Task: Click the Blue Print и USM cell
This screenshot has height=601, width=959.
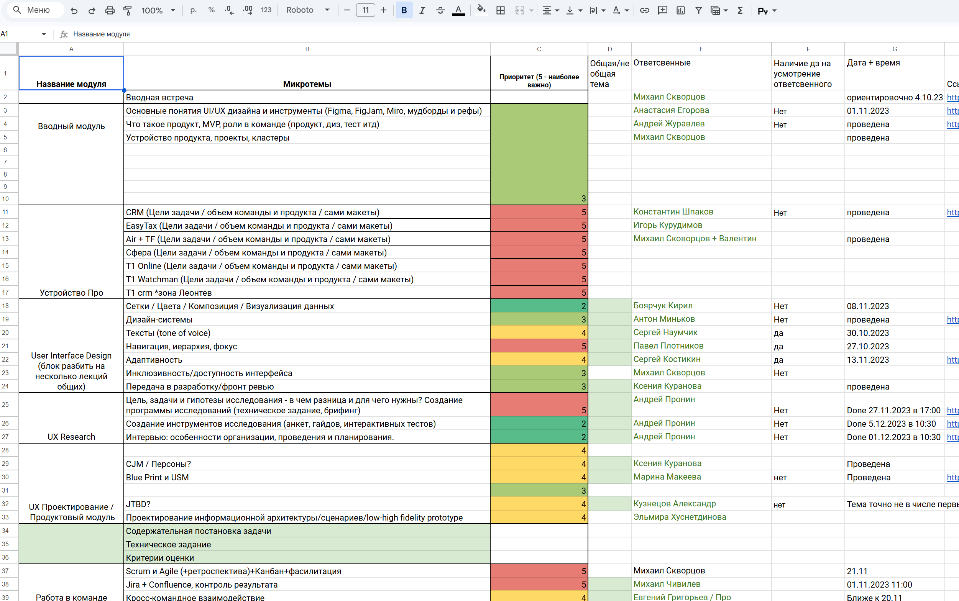Action: (307, 477)
